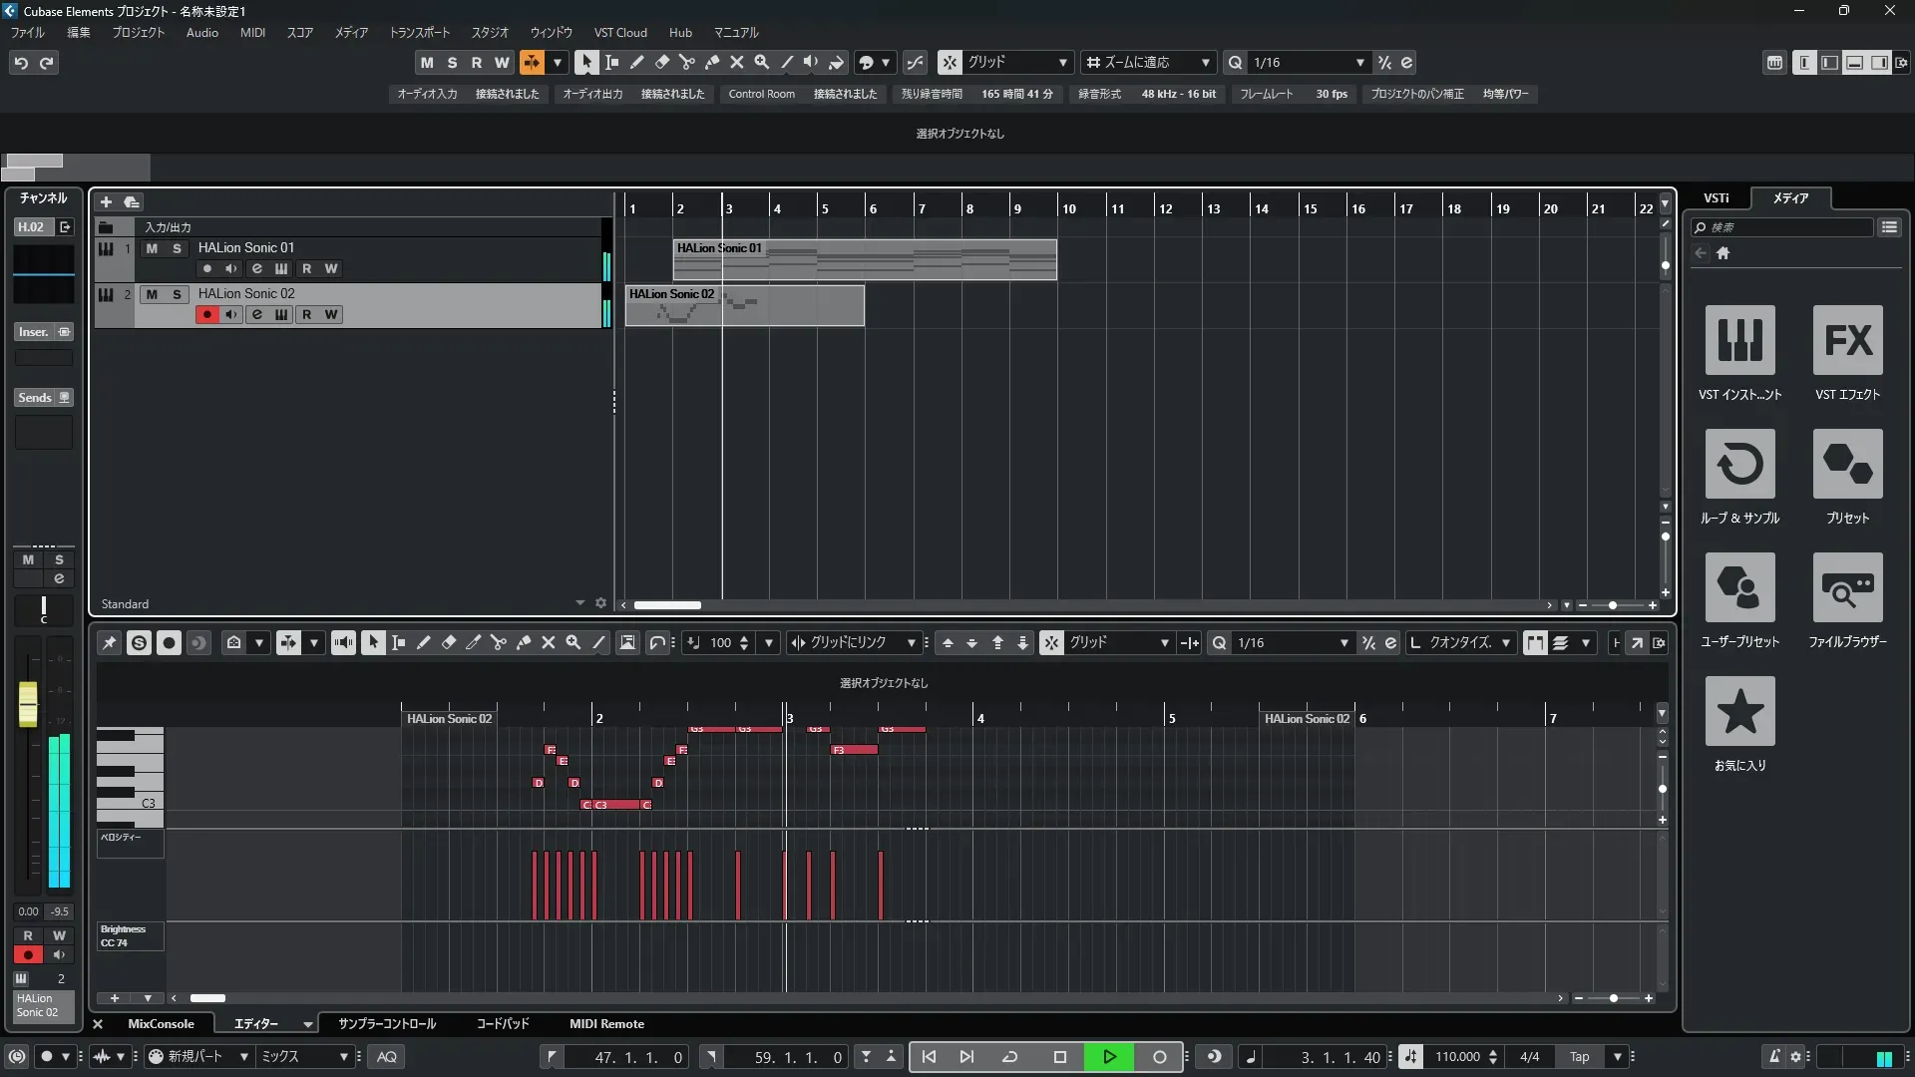Select the Glue tool in main toolbar

(711, 62)
